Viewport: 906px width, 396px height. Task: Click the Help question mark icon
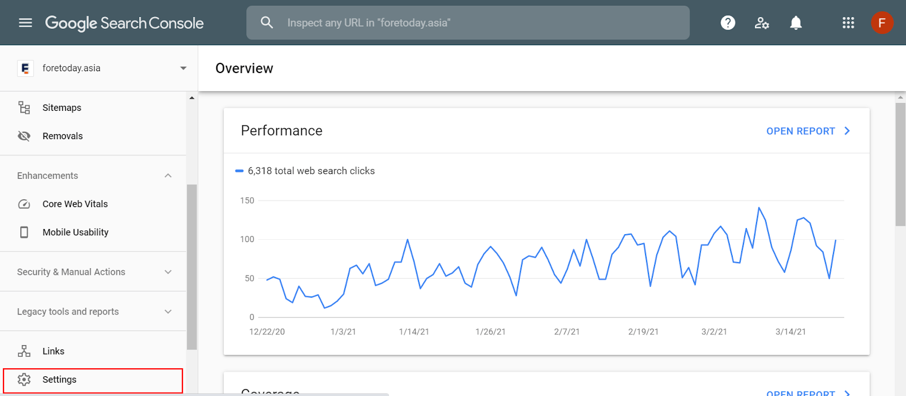(x=728, y=23)
